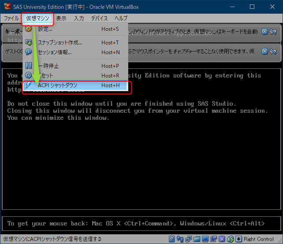Open the ファイル menu

[11, 18]
